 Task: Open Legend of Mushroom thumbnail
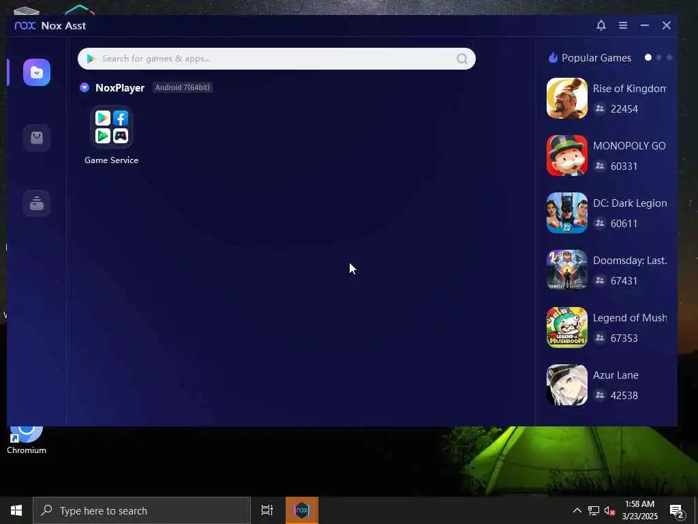(567, 327)
